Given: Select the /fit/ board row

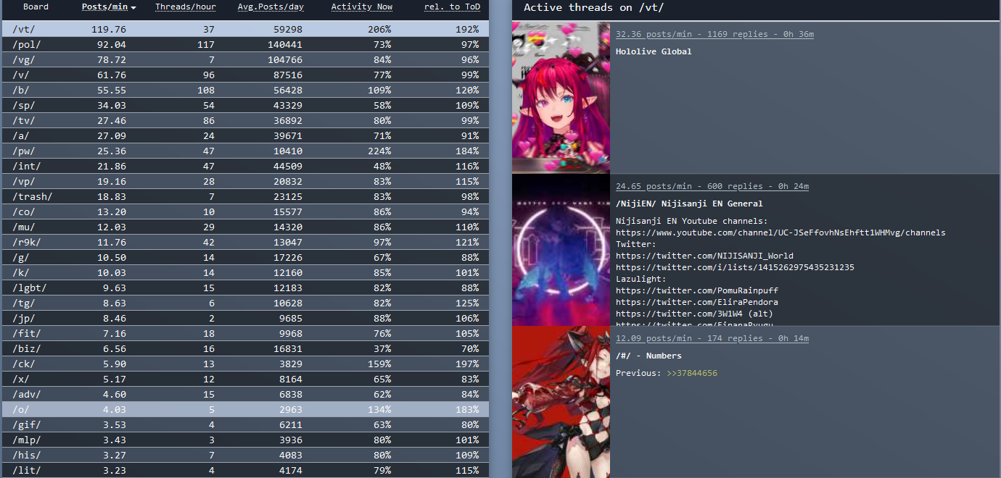Looking at the screenshot, I should click(244, 333).
